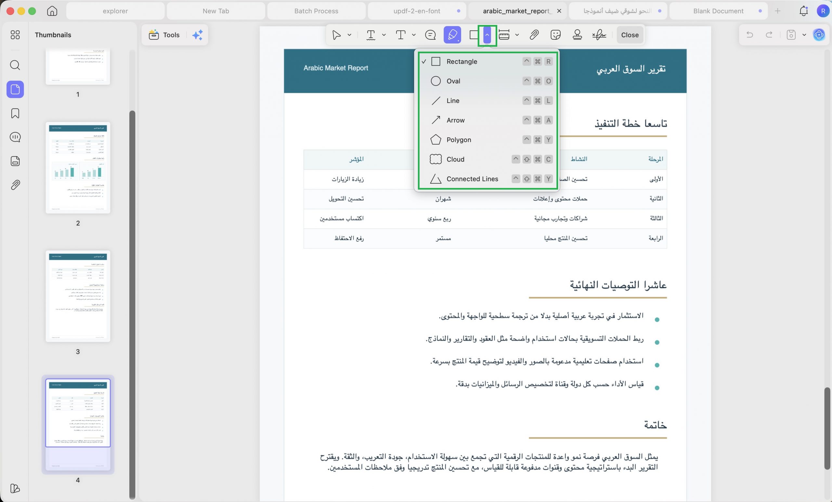Click the undo arrow
This screenshot has height=502, width=832.
coord(749,35)
